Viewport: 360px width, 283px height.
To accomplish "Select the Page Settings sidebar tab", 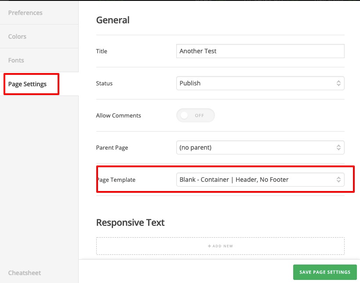I will (27, 84).
